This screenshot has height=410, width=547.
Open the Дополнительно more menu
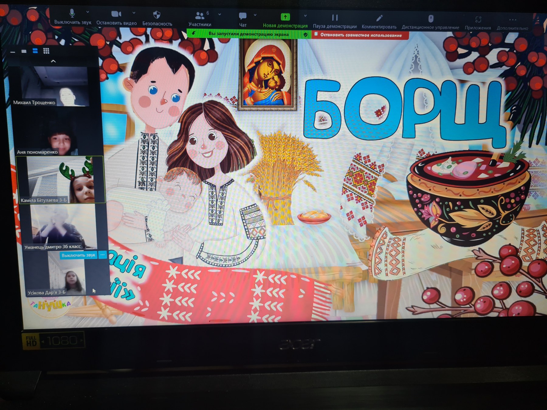[x=512, y=20]
